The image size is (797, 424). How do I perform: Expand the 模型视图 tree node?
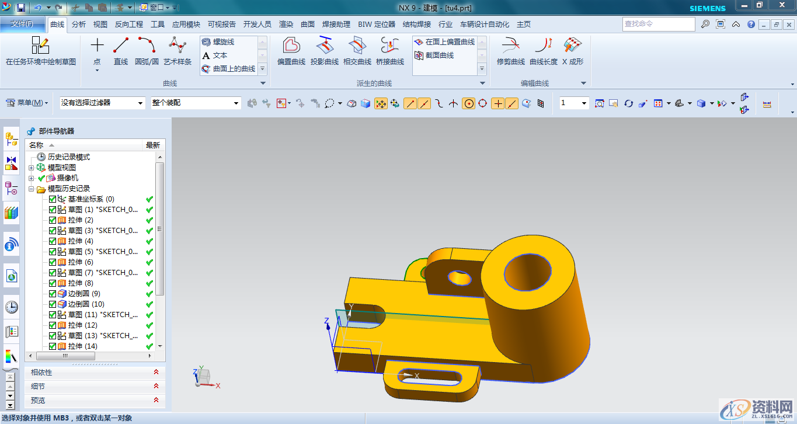(x=31, y=168)
